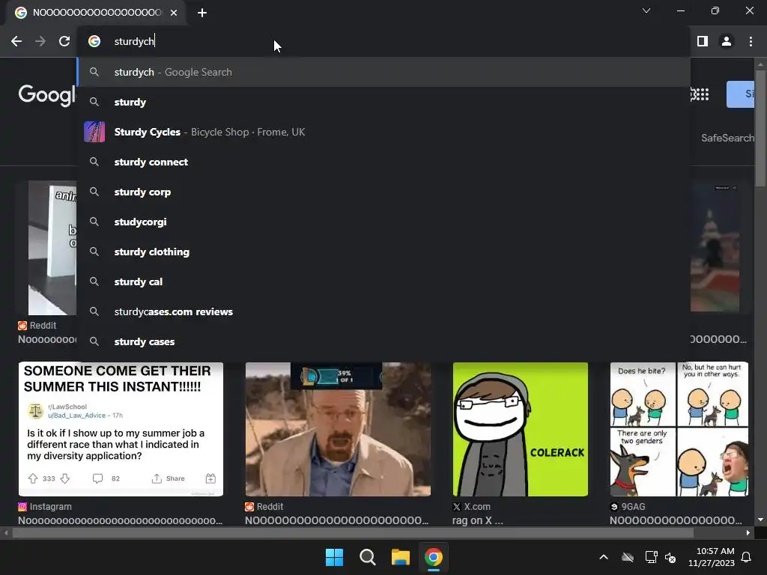Open the clock showing 10:57 AM
Screen dimensions: 767x575
pyautogui.click(x=712, y=557)
